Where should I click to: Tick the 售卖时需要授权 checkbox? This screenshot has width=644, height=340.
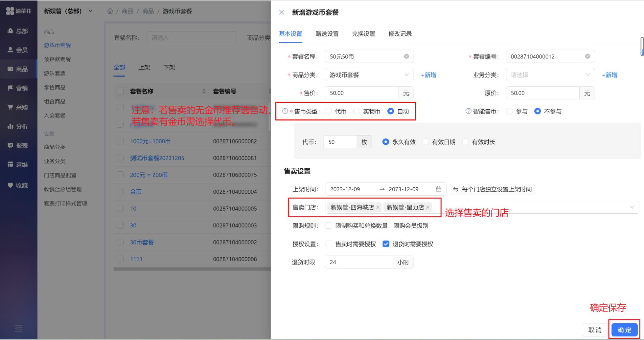tap(329, 244)
